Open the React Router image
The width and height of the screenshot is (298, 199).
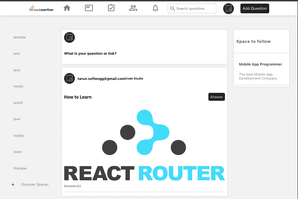[x=144, y=145]
